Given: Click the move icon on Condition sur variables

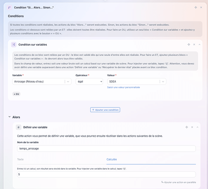Looking at the screenshot, I should click(189, 44).
